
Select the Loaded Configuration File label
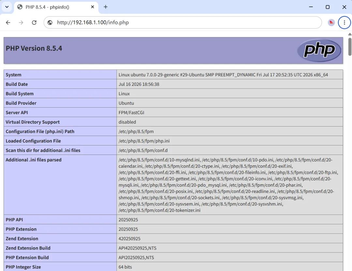pyautogui.click(x=33, y=141)
